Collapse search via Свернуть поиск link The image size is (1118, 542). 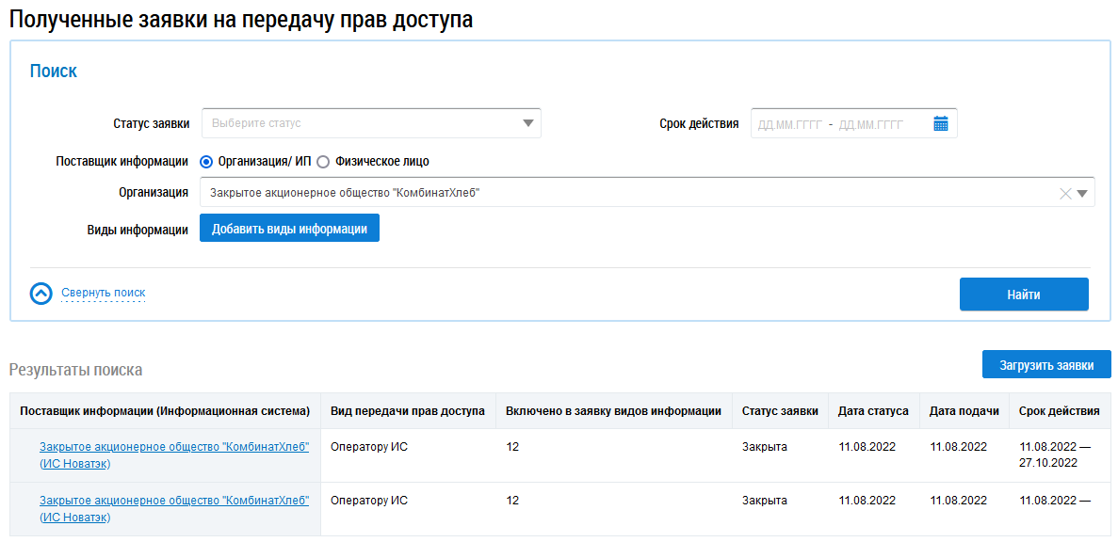pos(104,293)
